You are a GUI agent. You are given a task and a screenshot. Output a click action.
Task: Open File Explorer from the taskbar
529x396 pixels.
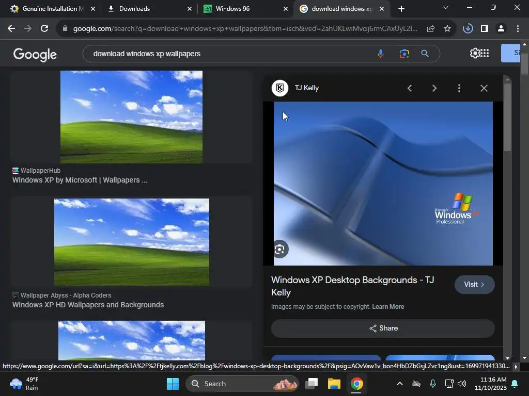pyautogui.click(x=334, y=384)
